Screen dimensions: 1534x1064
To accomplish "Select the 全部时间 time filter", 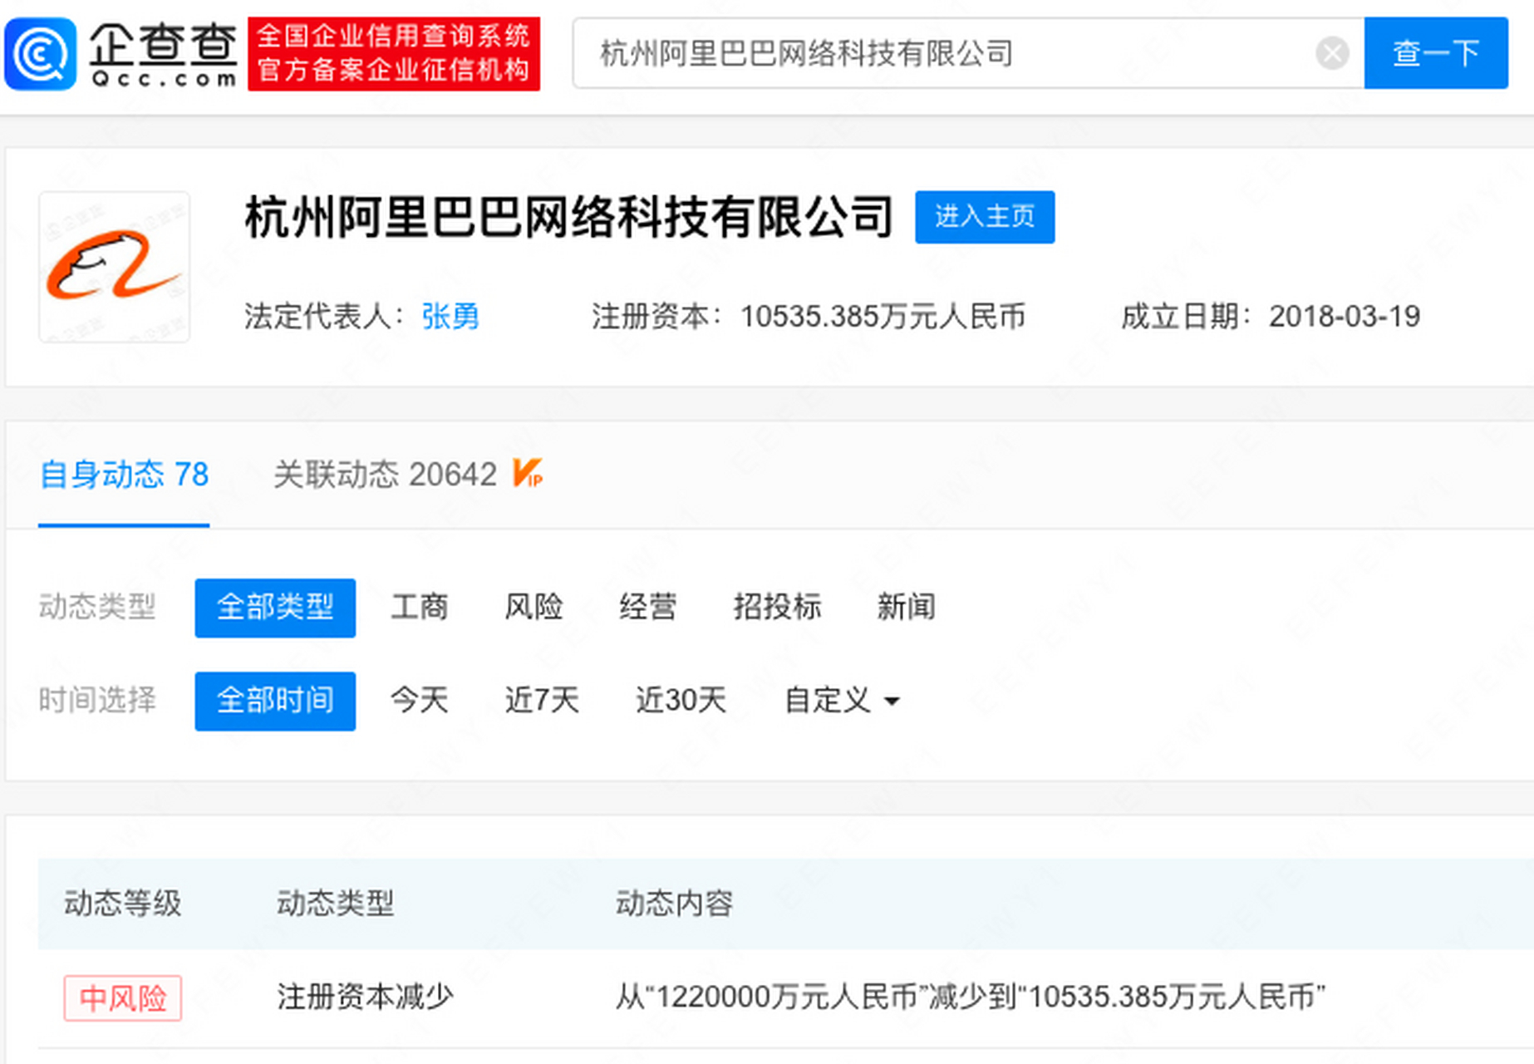I will pyautogui.click(x=275, y=701).
